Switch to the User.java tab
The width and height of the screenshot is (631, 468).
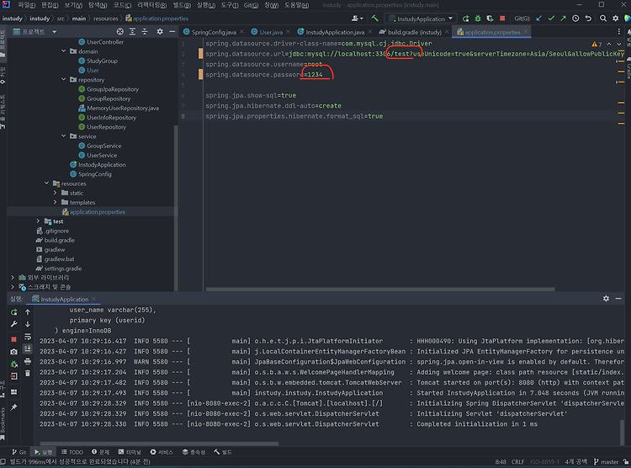pos(271,32)
